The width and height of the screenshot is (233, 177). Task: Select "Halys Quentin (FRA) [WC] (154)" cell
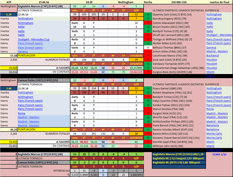pos(179,101)
